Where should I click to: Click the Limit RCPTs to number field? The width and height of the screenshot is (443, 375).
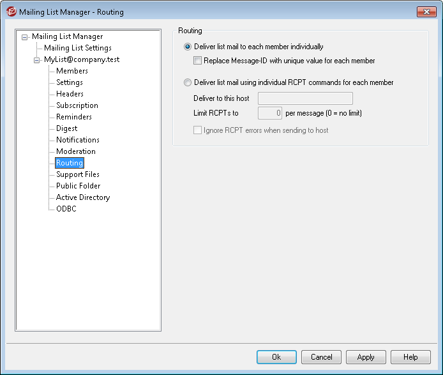269,114
